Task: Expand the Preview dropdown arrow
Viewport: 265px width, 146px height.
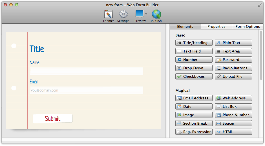Action: pos(146,14)
